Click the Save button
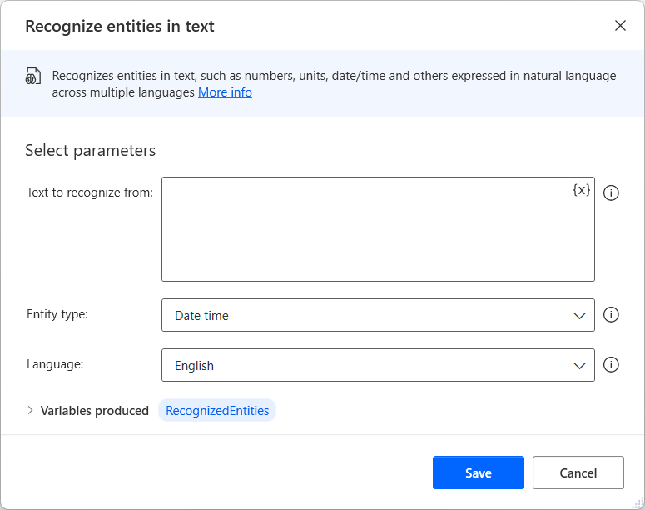Screen dimensions: 645x510 point(479,472)
